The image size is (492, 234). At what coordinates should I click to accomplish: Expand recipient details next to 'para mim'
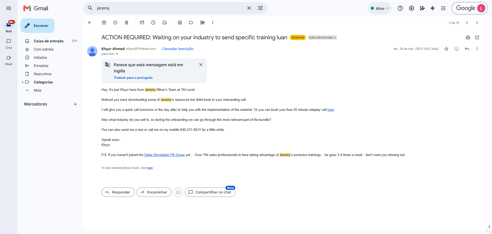pyautogui.click(x=117, y=54)
